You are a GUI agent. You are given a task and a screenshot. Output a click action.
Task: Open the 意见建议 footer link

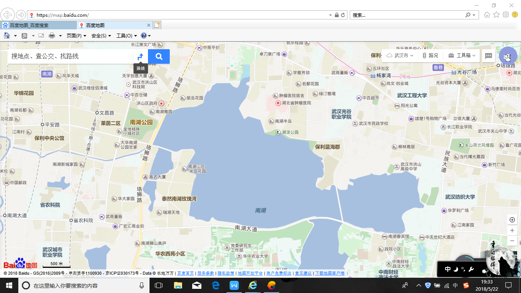coord(303,273)
